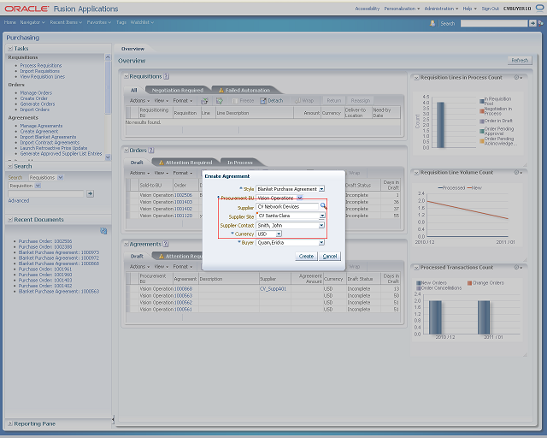547x438 pixels.
Task: Collapse the Orders section
Action: [x=126, y=151]
